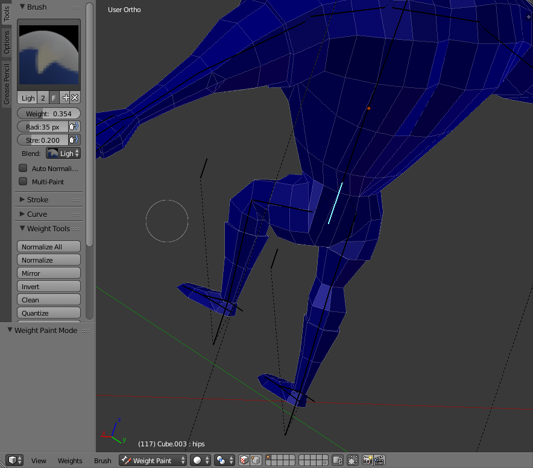
Task: Click the brush name field Ligh
Action: click(27, 98)
